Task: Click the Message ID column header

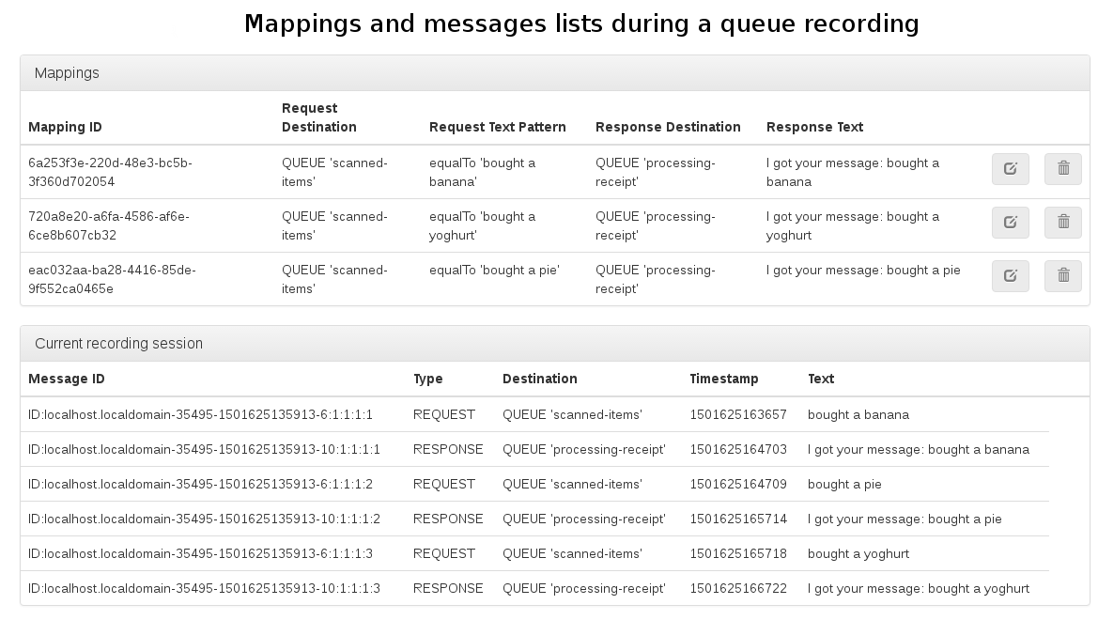Action: coord(66,379)
